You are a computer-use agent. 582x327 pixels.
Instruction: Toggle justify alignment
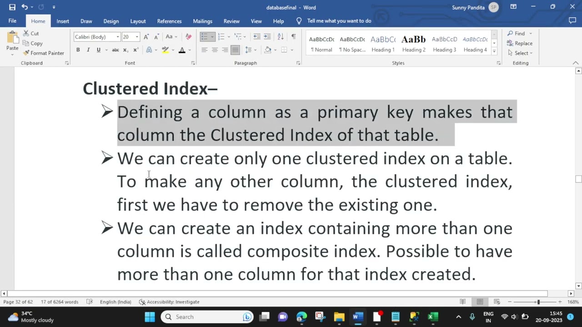point(235,50)
